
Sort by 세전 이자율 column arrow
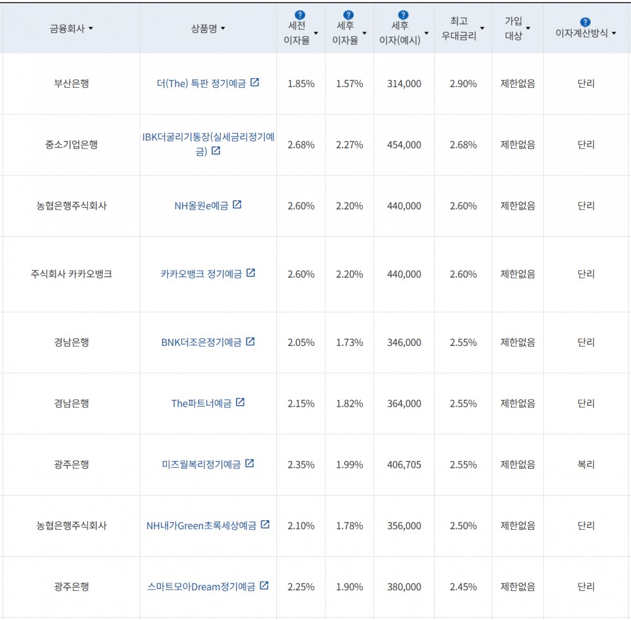[315, 33]
